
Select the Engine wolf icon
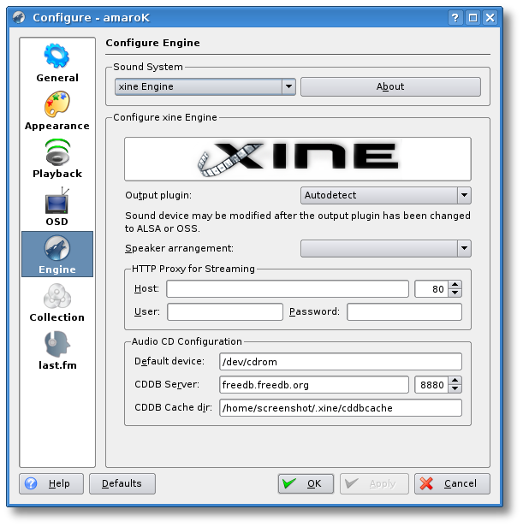57,250
